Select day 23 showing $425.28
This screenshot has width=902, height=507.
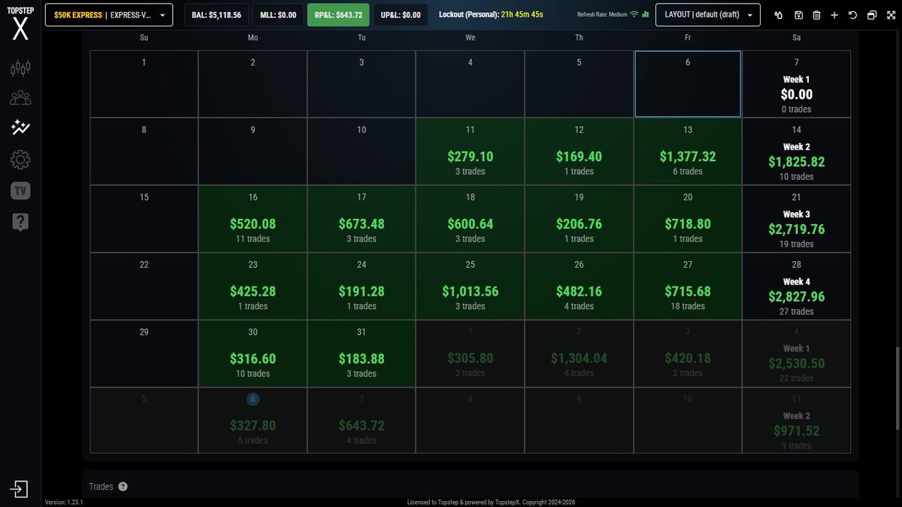click(x=253, y=286)
